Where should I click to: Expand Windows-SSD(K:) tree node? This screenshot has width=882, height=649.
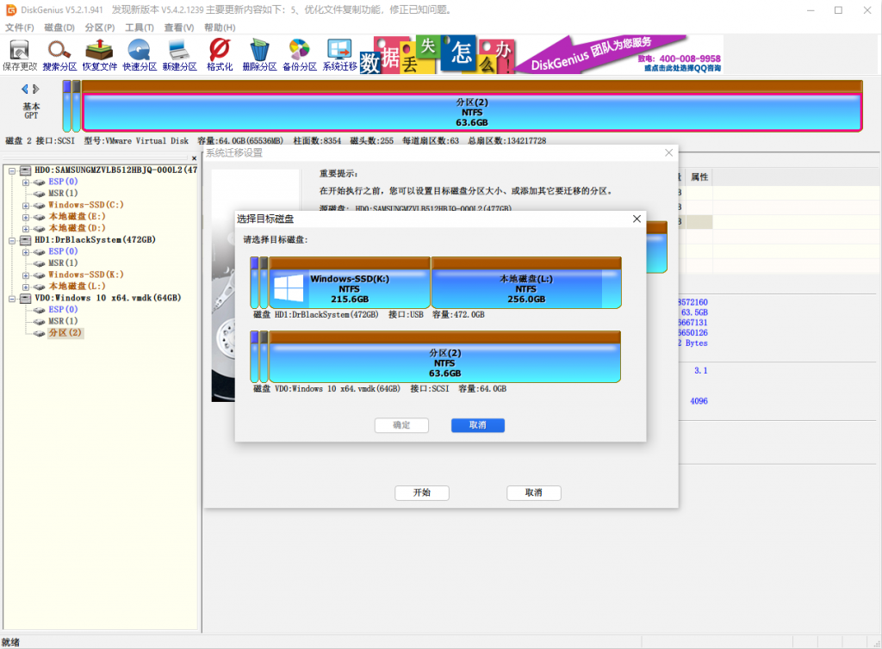(25, 275)
